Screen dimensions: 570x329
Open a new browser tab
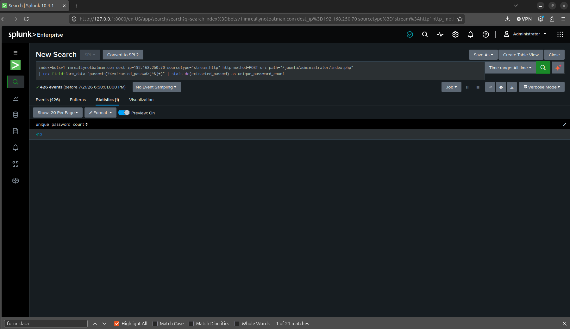click(x=76, y=6)
